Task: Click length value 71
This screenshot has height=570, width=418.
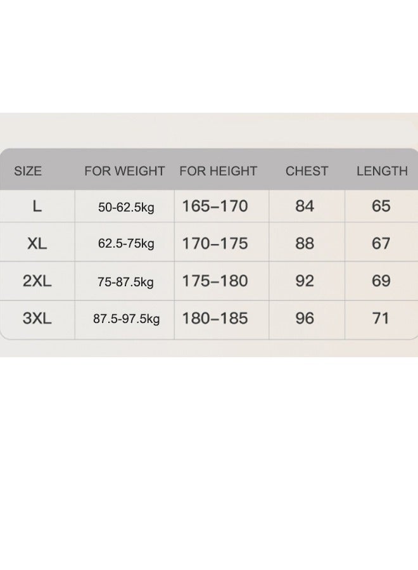Action: coord(381,318)
